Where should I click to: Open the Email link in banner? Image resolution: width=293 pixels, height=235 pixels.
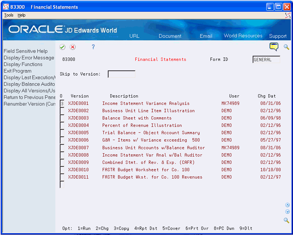tap(206, 36)
